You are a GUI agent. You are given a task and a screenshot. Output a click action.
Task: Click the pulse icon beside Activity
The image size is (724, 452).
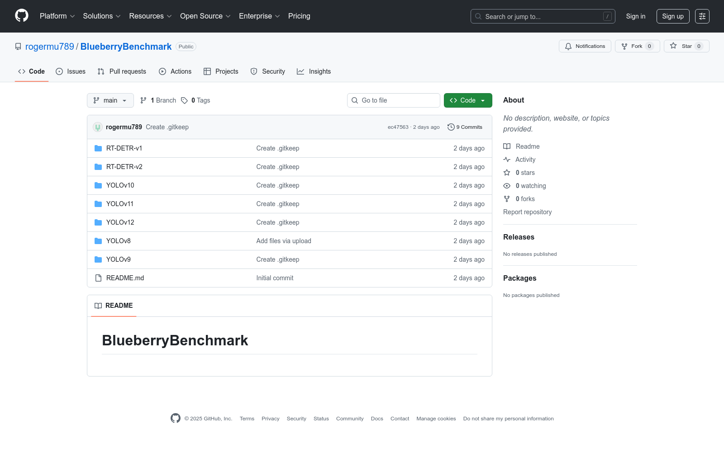point(507,160)
